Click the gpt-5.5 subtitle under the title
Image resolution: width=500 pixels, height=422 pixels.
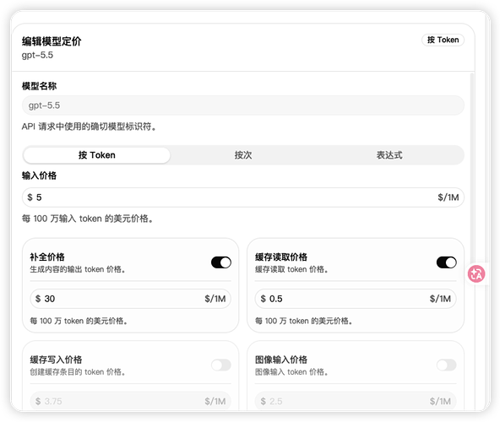point(37,55)
